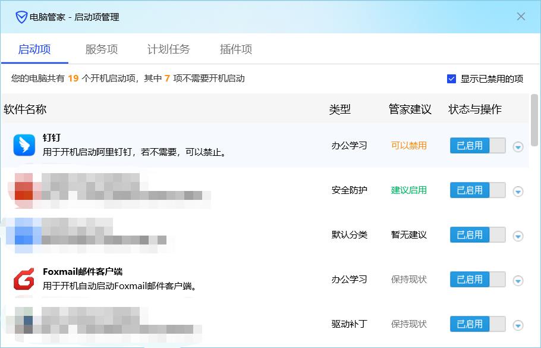Switch to the 服务项 tab
The width and height of the screenshot is (541, 348).
[102, 49]
